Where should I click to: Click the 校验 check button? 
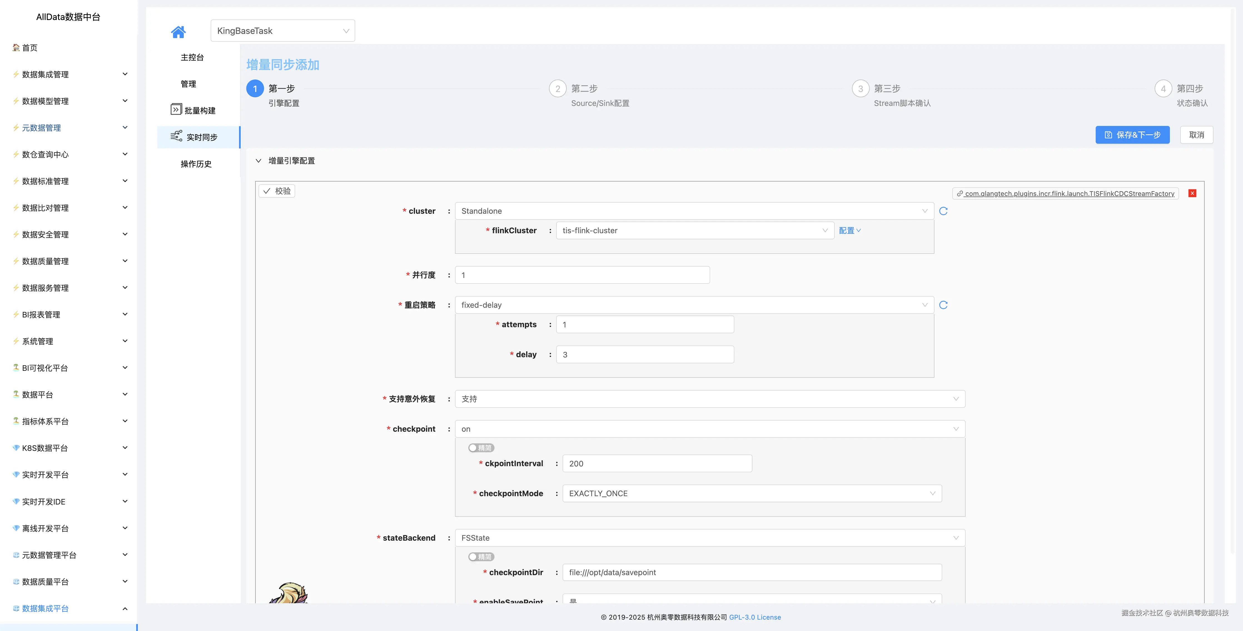(277, 191)
